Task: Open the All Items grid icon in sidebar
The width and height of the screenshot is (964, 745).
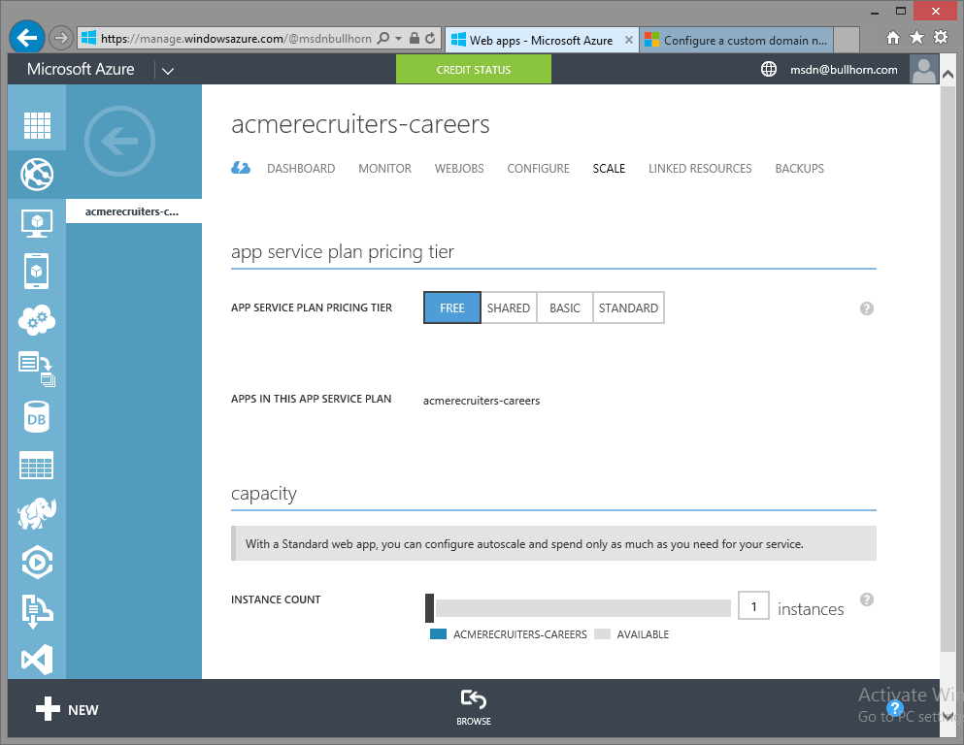Action: point(37,125)
